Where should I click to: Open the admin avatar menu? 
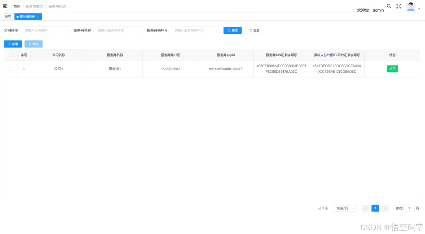(x=410, y=7)
